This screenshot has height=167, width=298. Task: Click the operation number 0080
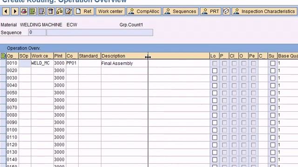[x=12, y=115]
